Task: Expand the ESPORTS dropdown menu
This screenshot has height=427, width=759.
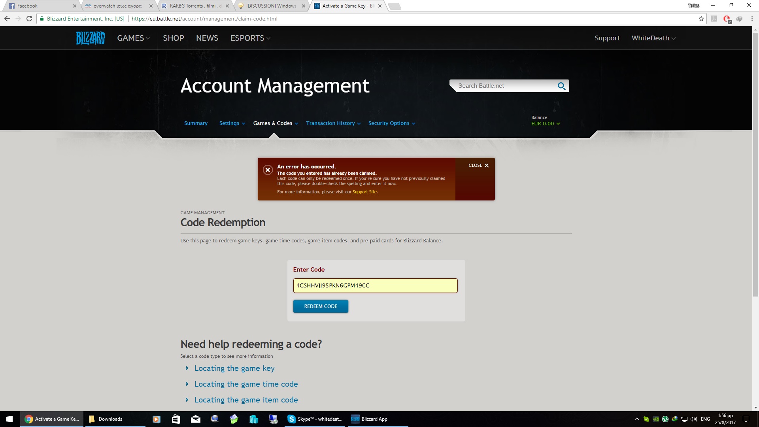Action: tap(251, 38)
